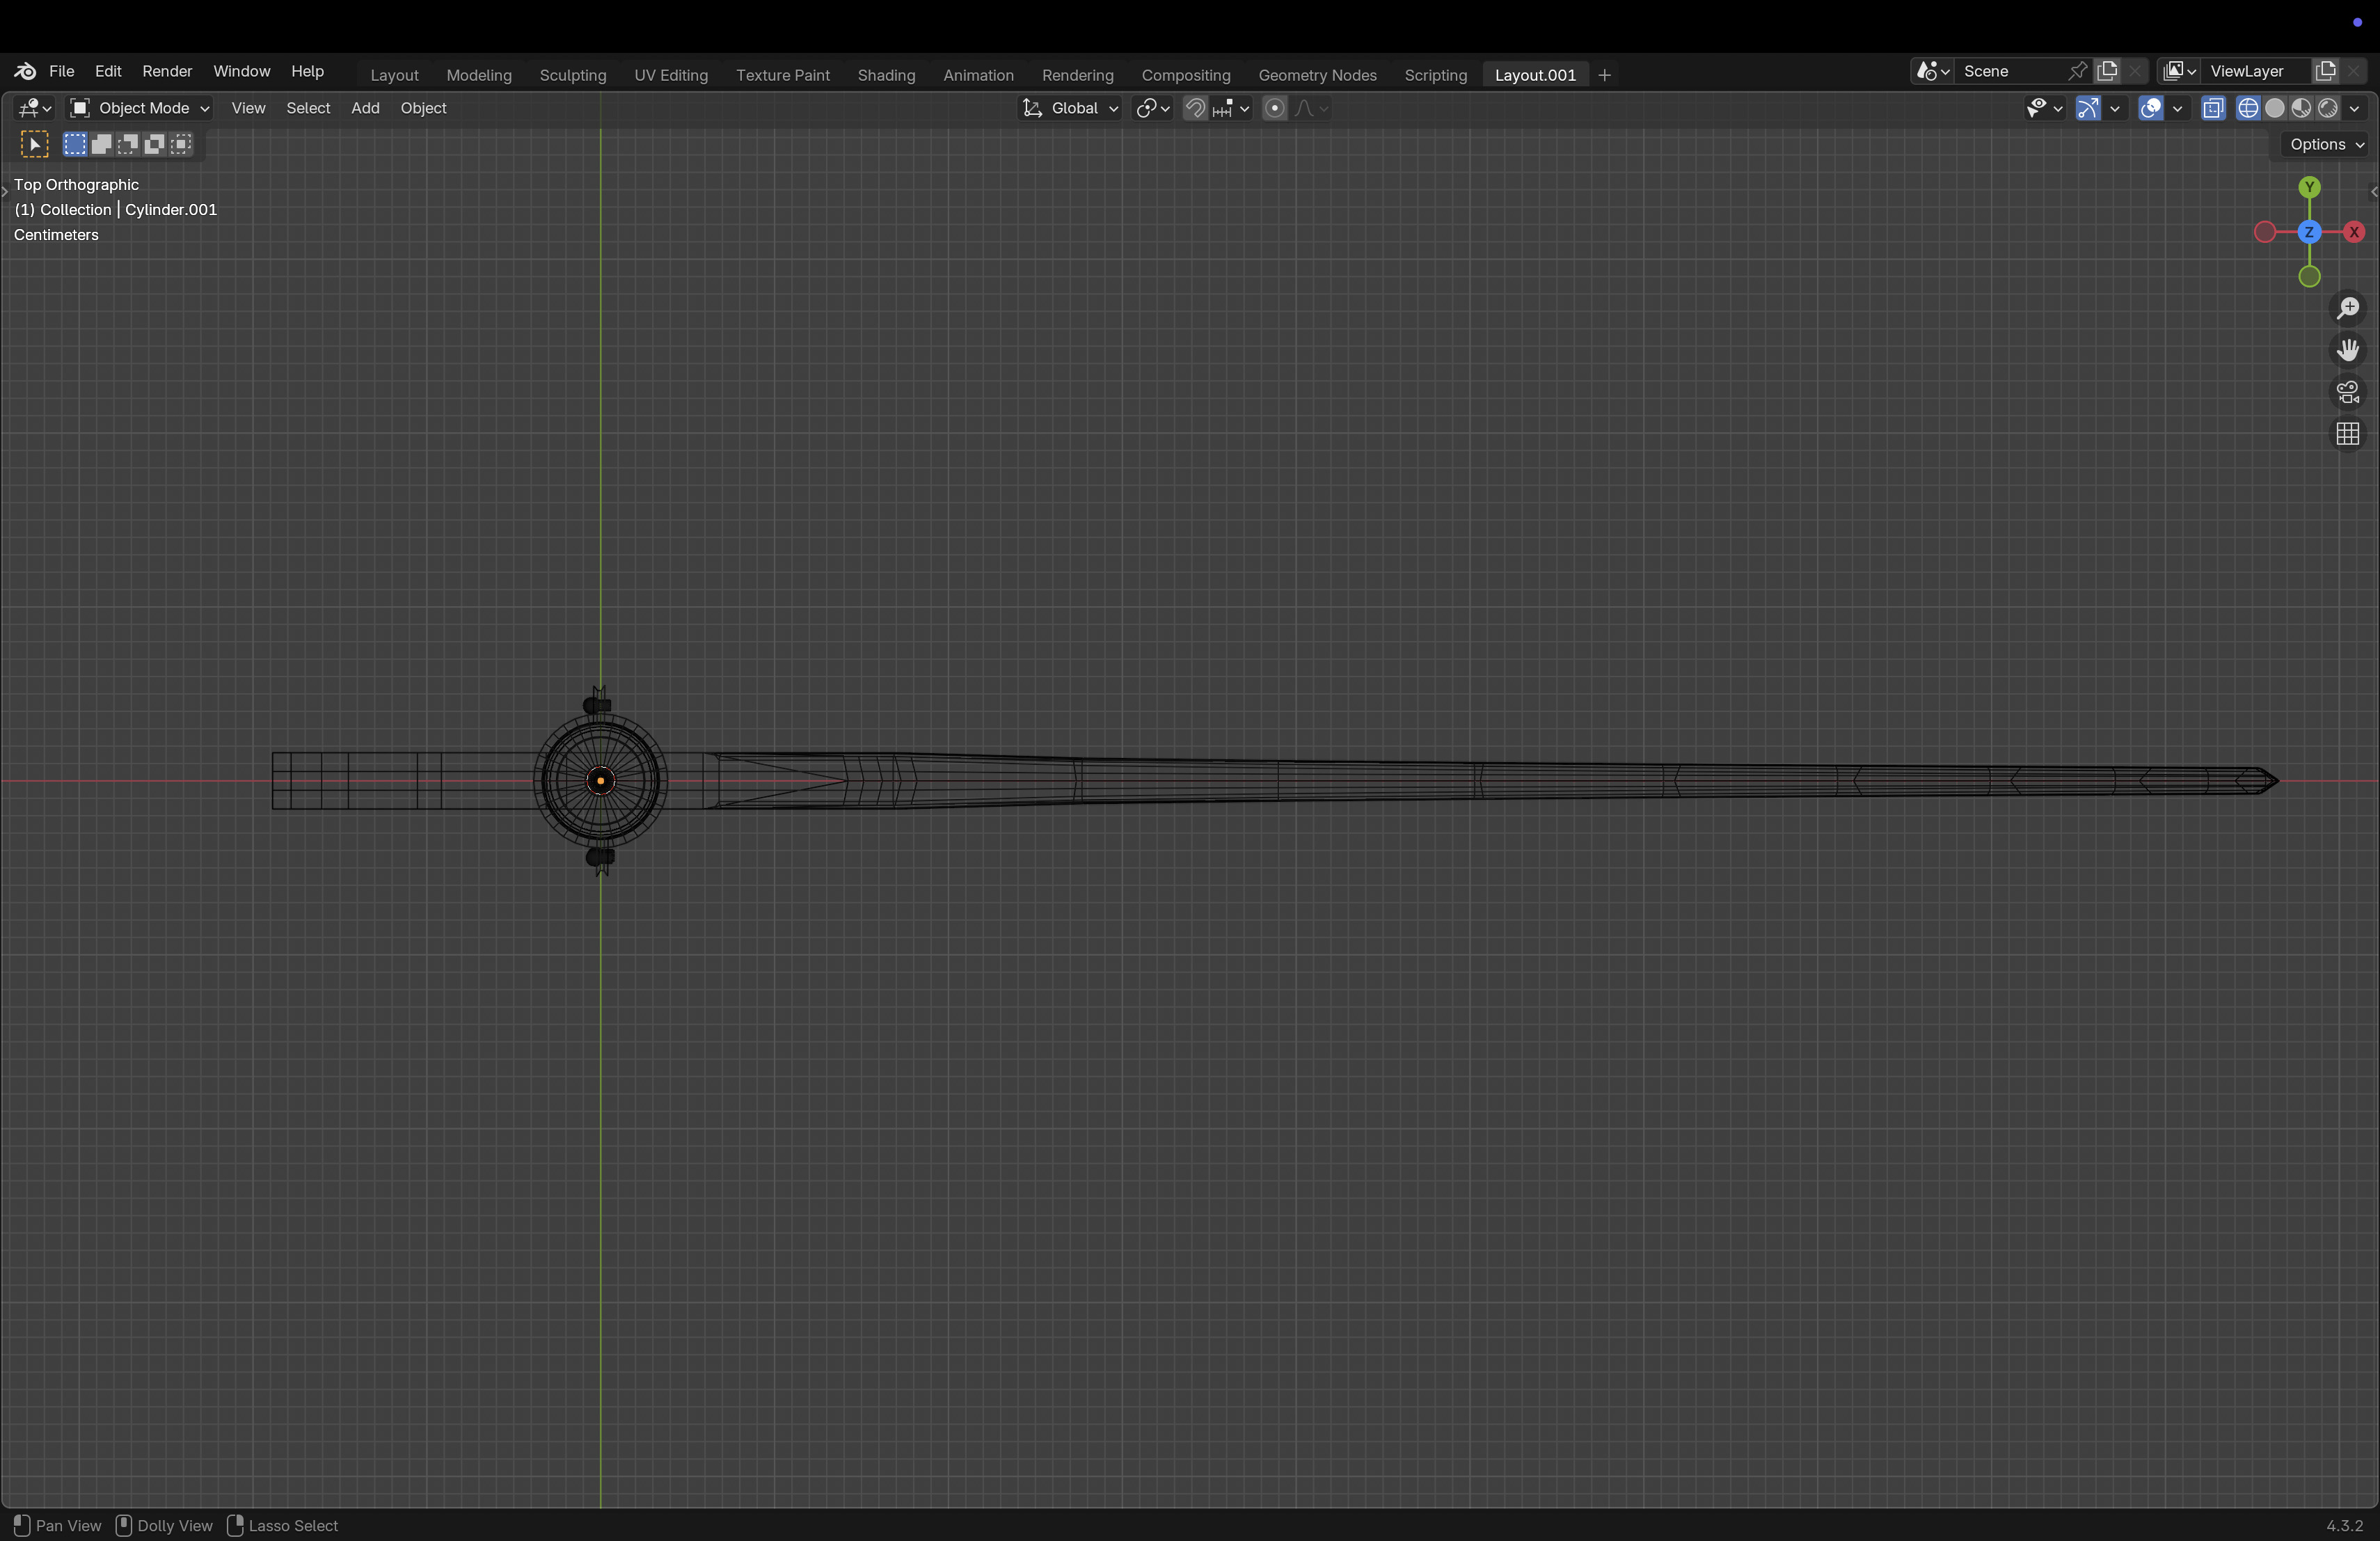Screen dimensions: 2380x1541
Task: Click the Y axis on navigation gizmo
Action: (x=2309, y=187)
